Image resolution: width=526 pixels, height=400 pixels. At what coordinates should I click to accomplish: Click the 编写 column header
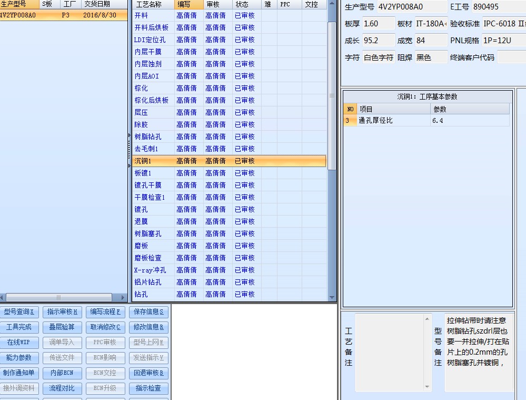tap(189, 4)
